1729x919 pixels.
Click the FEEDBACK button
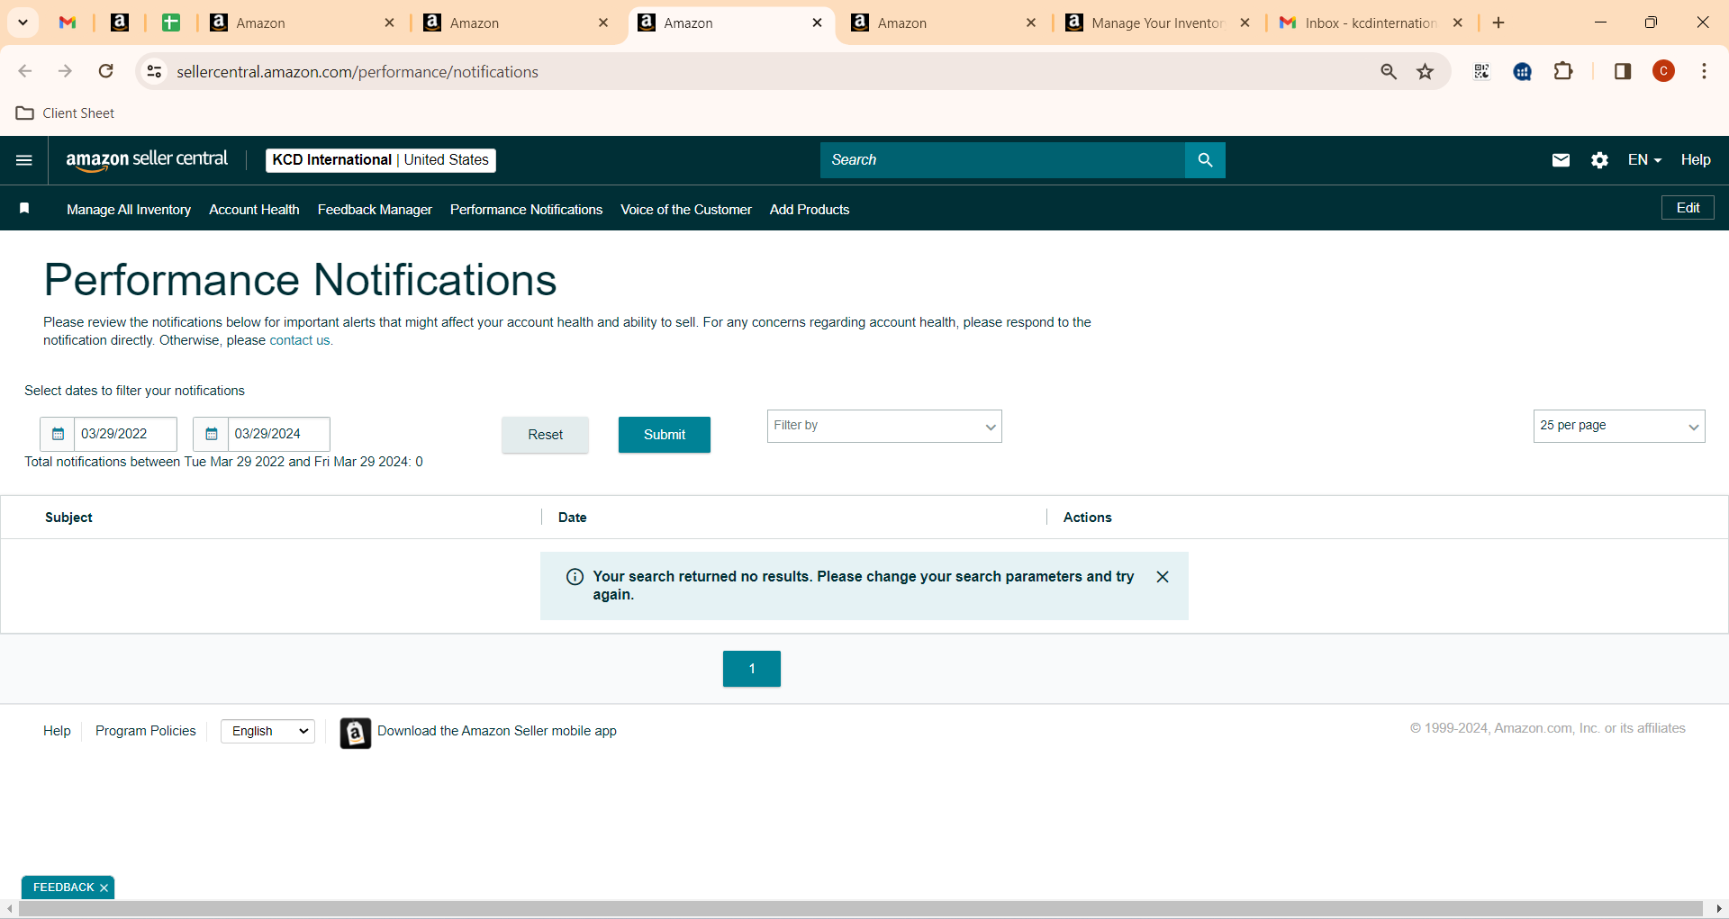63,887
